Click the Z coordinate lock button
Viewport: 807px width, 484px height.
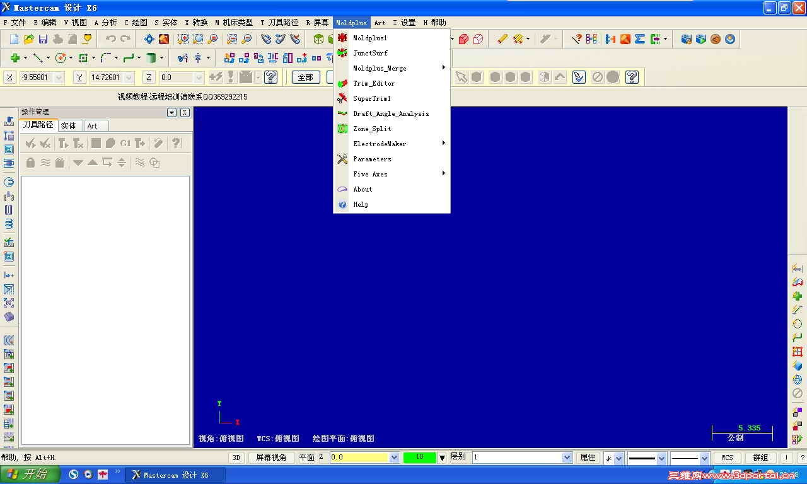click(149, 78)
